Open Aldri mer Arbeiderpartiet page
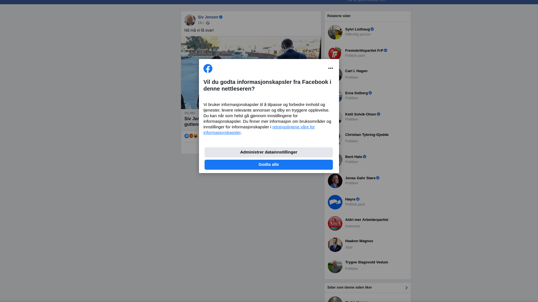Screen dimensions: 538x302 (x=367, y=220)
